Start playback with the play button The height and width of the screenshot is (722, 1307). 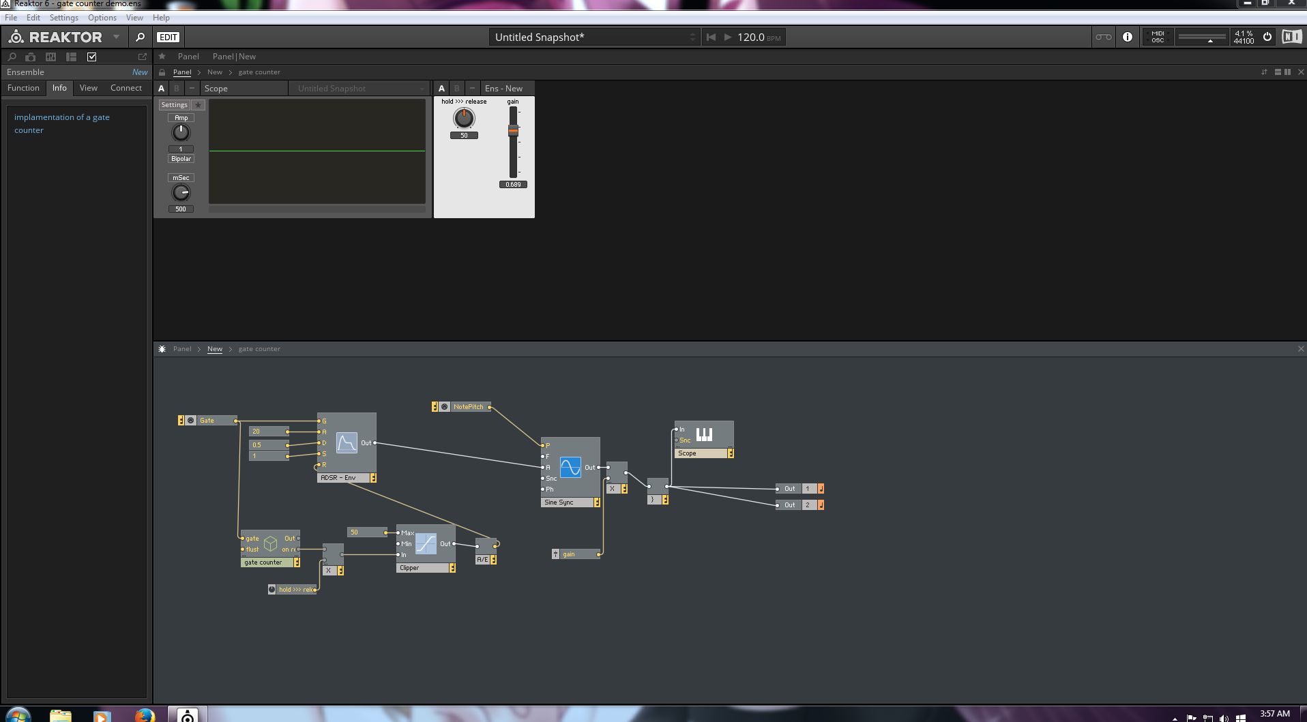727,37
